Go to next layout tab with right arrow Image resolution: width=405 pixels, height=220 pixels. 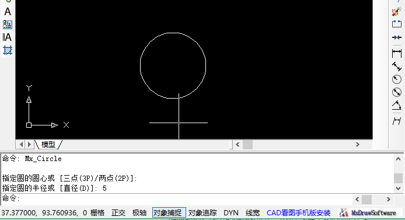coord(29,144)
